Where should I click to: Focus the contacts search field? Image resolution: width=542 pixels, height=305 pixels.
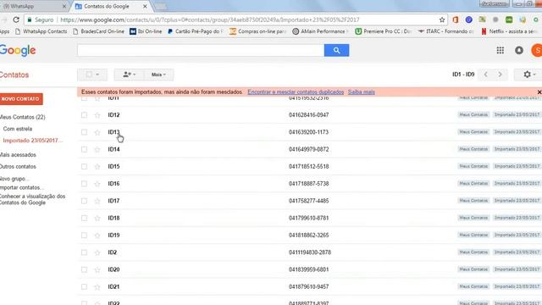201,50
